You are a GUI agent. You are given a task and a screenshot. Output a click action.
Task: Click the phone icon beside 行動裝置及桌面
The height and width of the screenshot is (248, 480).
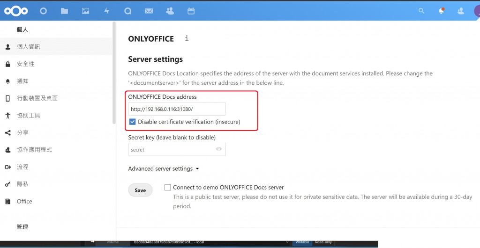point(8,98)
